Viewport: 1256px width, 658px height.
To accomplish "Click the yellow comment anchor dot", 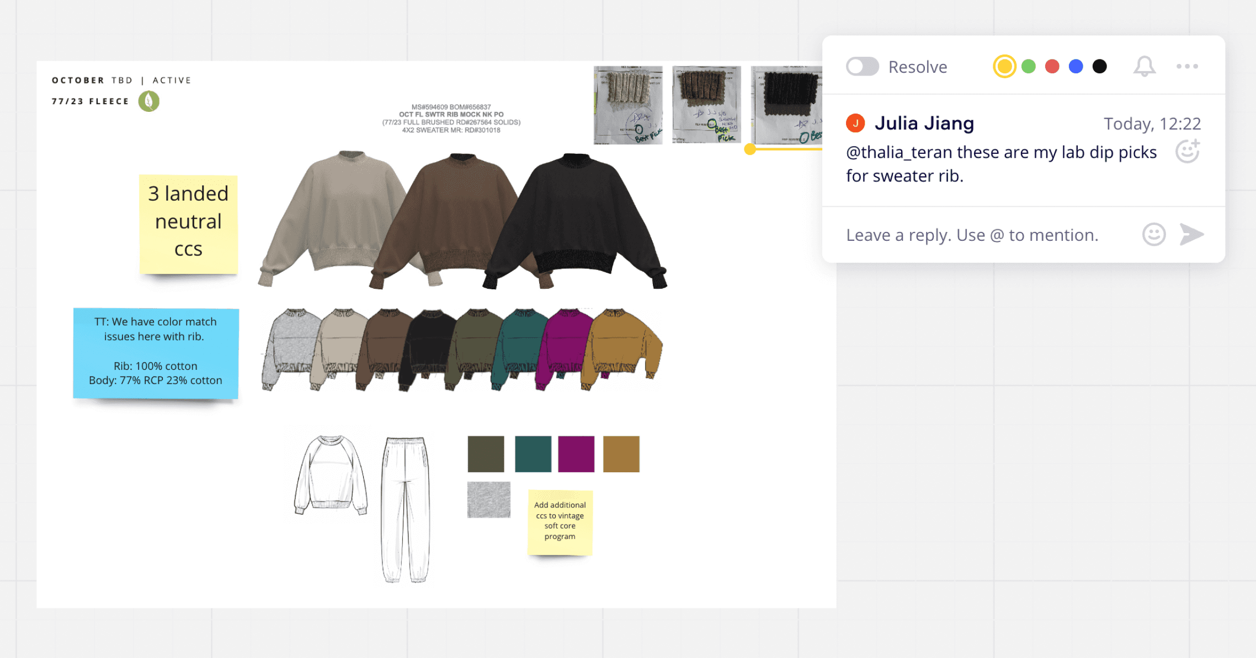I will click(x=750, y=149).
